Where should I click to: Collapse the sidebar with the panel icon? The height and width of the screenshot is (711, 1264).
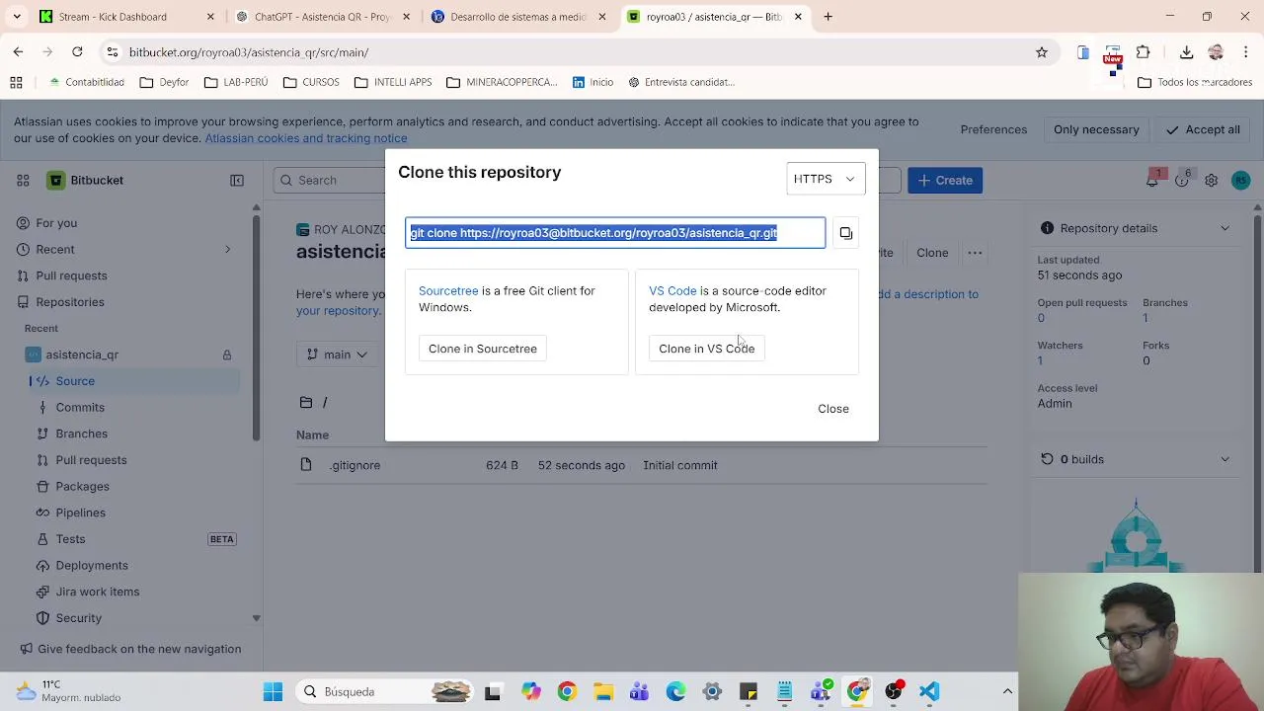tap(237, 180)
